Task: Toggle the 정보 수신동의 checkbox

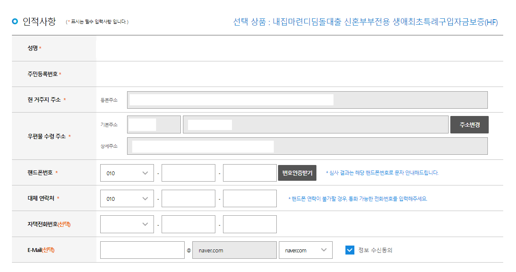Action: coord(349,250)
